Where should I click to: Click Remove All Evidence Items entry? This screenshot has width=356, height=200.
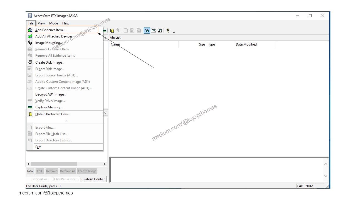click(65, 56)
